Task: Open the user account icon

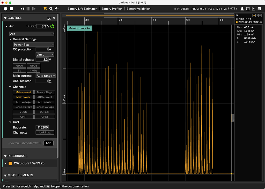Action: (x=242, y=9)
